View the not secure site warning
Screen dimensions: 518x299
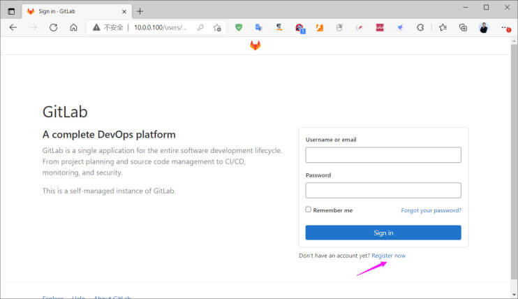108,27
